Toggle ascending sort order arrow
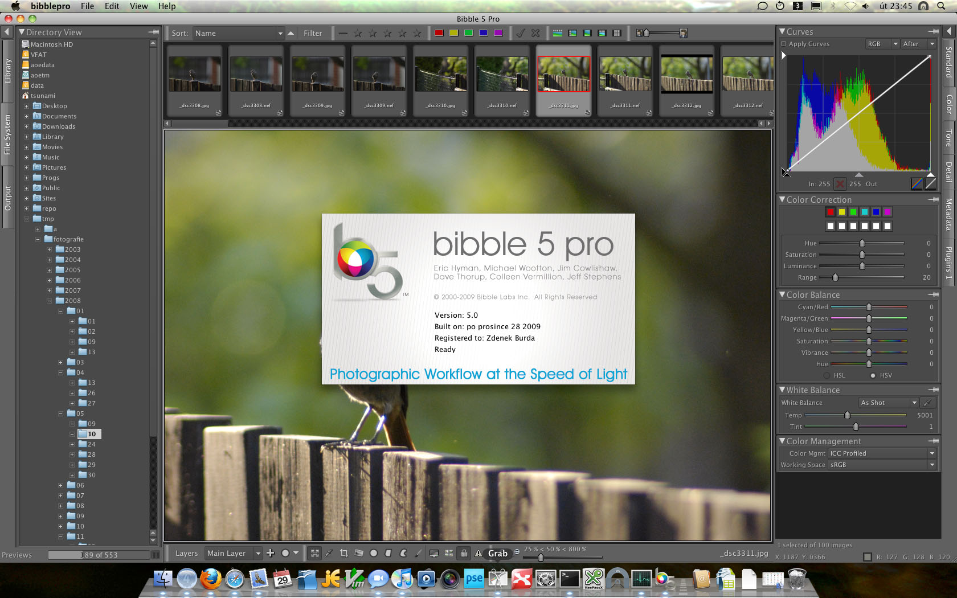 tap(291, 33)
